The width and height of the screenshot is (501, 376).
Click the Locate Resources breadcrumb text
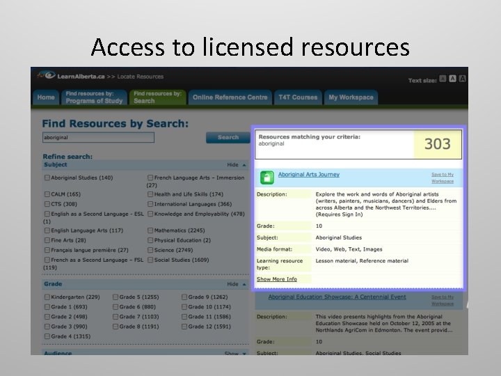click(141, 77)
